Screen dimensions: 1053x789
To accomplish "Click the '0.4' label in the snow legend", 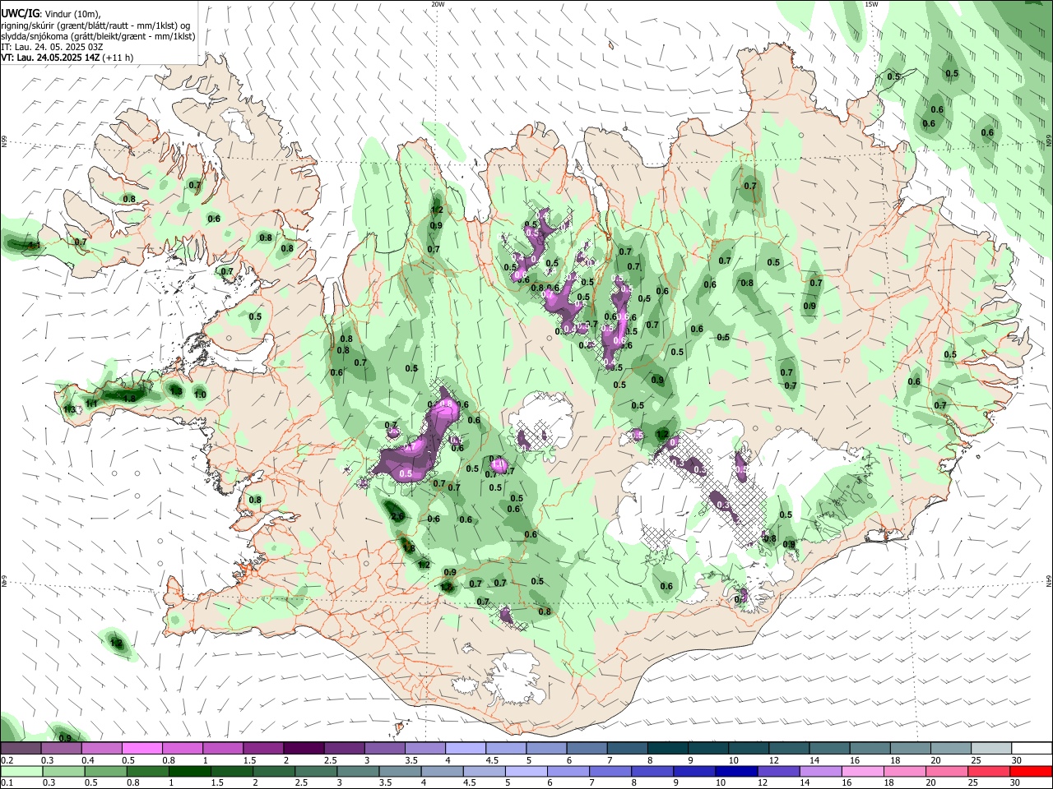I will click(x=87, y=760).
